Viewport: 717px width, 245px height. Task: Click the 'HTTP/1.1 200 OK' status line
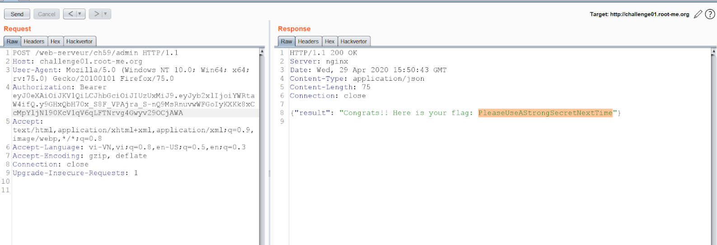(323, 53)
